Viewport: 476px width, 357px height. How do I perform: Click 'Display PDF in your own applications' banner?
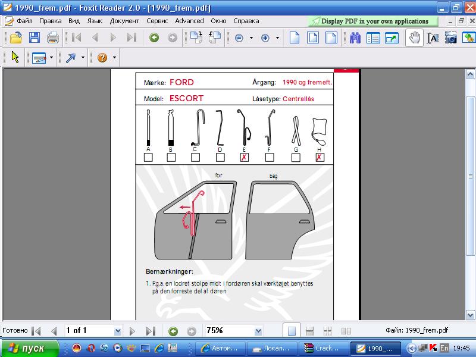[x=373, y=21]
